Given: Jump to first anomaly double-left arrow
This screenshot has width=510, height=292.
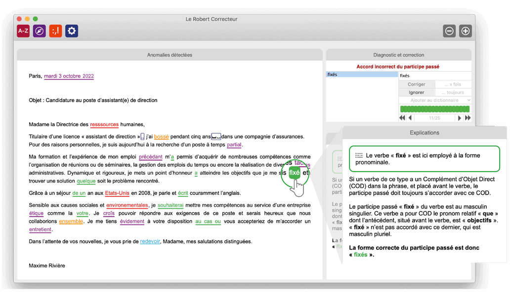Looking at the screenshot, I should point(402,118).
